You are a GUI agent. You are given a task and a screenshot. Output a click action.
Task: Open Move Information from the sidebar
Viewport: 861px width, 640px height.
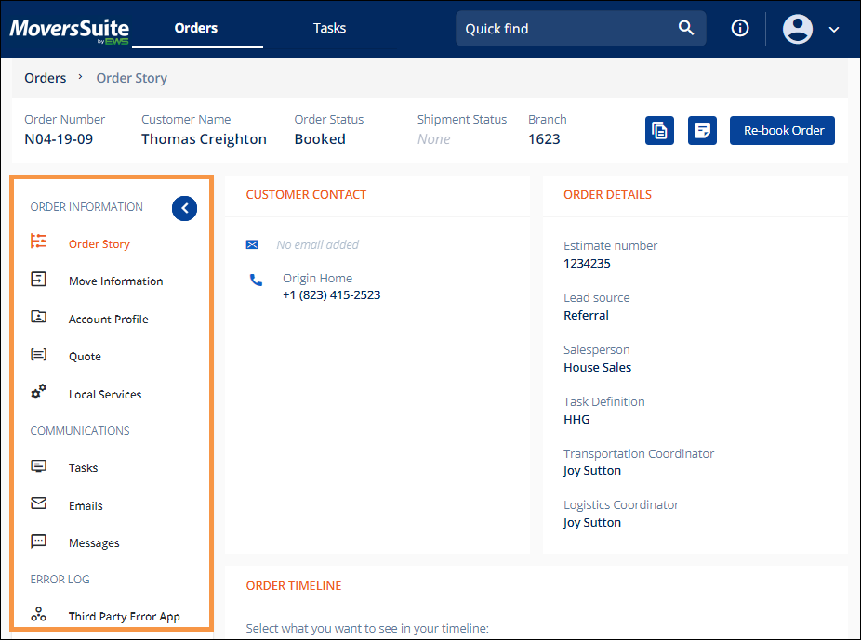tap(115, 281)
